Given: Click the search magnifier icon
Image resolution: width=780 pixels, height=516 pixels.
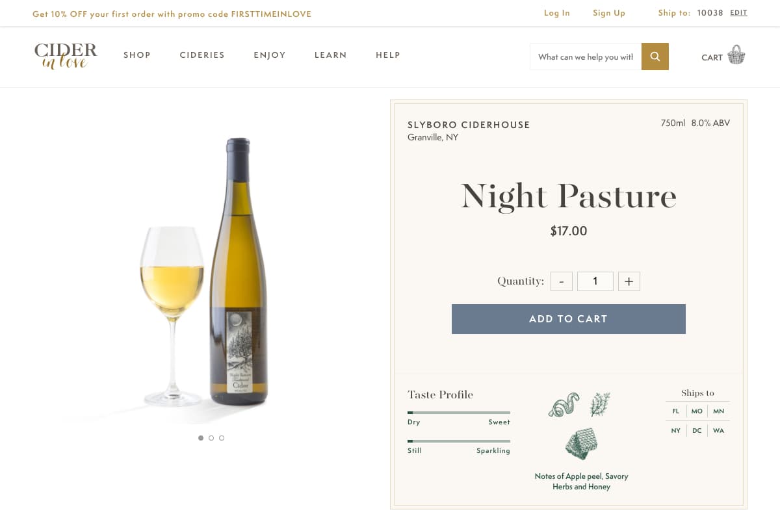Looking at the screenshot, I should coord(655,57).
